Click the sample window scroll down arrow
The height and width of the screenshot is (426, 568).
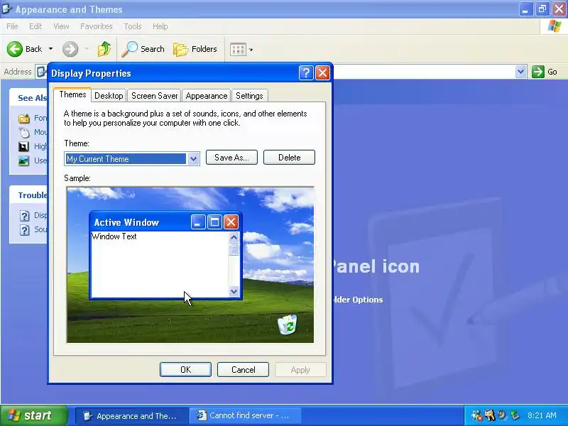tap(234, 291)
